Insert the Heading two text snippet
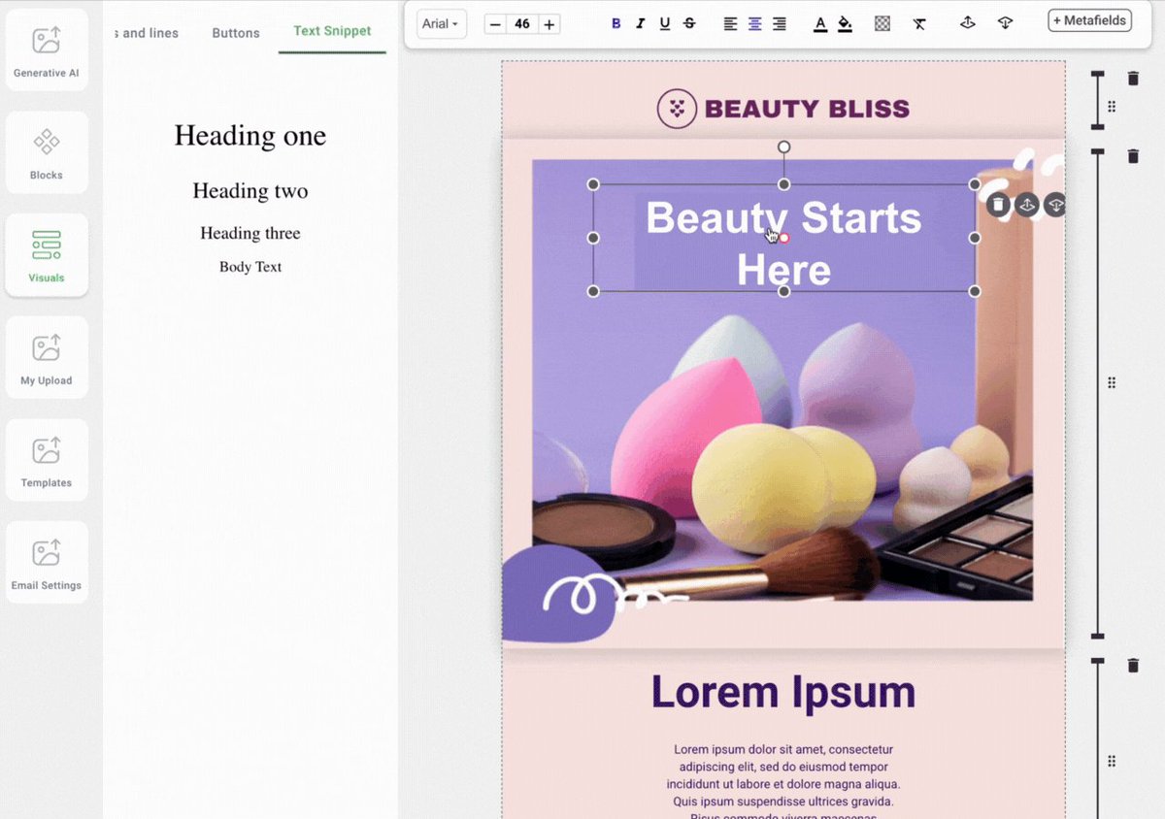The width and height of the screenshot is (1165, 819). tap(250, 191)
